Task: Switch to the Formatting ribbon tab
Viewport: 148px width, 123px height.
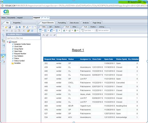Action: 62,23
